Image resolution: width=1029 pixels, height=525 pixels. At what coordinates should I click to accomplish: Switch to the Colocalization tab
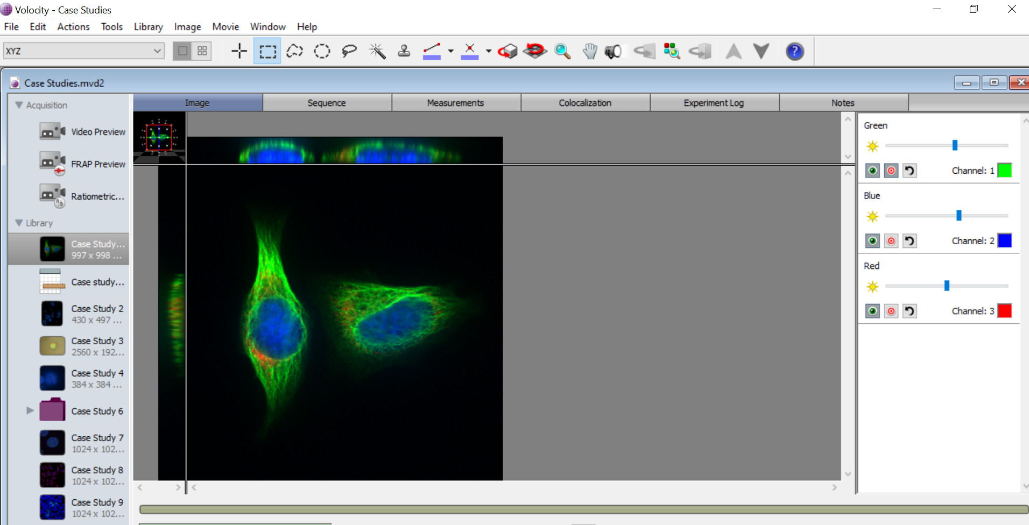click(x=585, y=102)
